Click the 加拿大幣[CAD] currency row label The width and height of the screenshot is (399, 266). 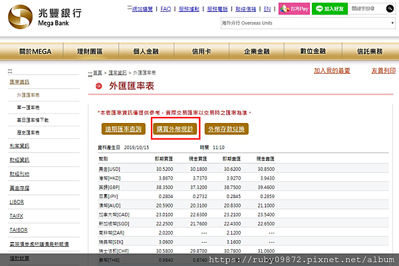(x=114, y=215)
